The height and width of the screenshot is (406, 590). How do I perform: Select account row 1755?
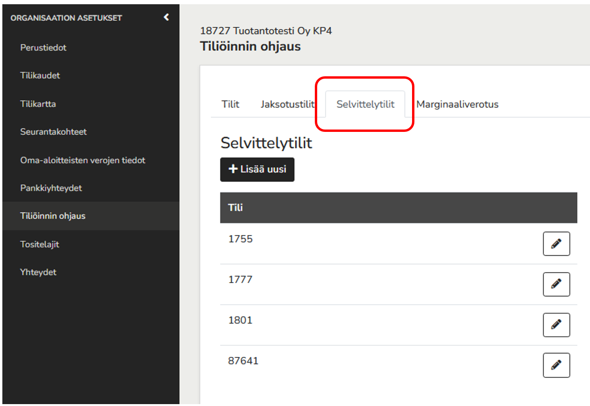398,244
